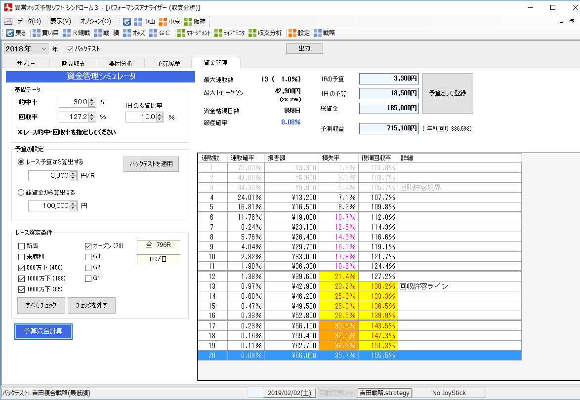The image size is (580, 400).
Task: Click the 予算として登録 button
Action: 448,93
